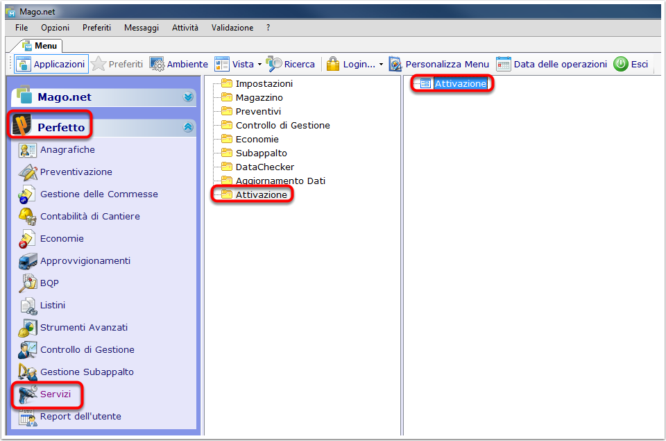The height and width of the screenshot is (441, 666).
Task: Click the Ricerca magnifier icon
Action: tap(273, 64)
